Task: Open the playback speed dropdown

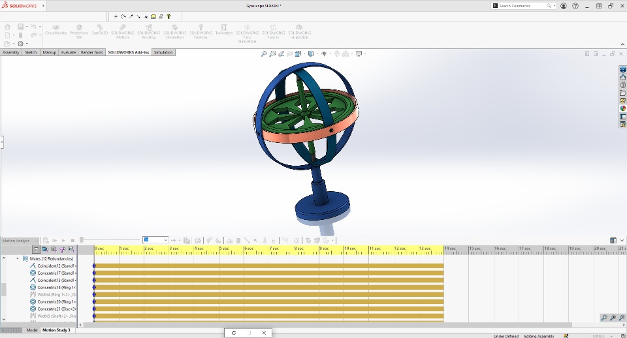Action: [x=165, y=240]
